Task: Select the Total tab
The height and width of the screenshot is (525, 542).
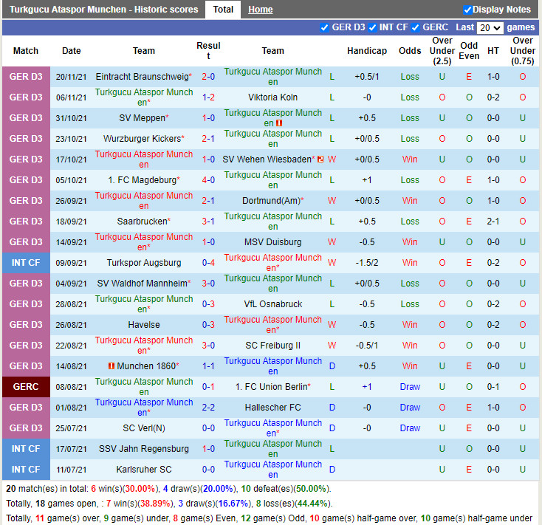Action: coord(223,10)
